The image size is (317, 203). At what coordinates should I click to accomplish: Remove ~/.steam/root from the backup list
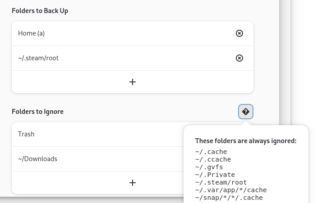239,58
